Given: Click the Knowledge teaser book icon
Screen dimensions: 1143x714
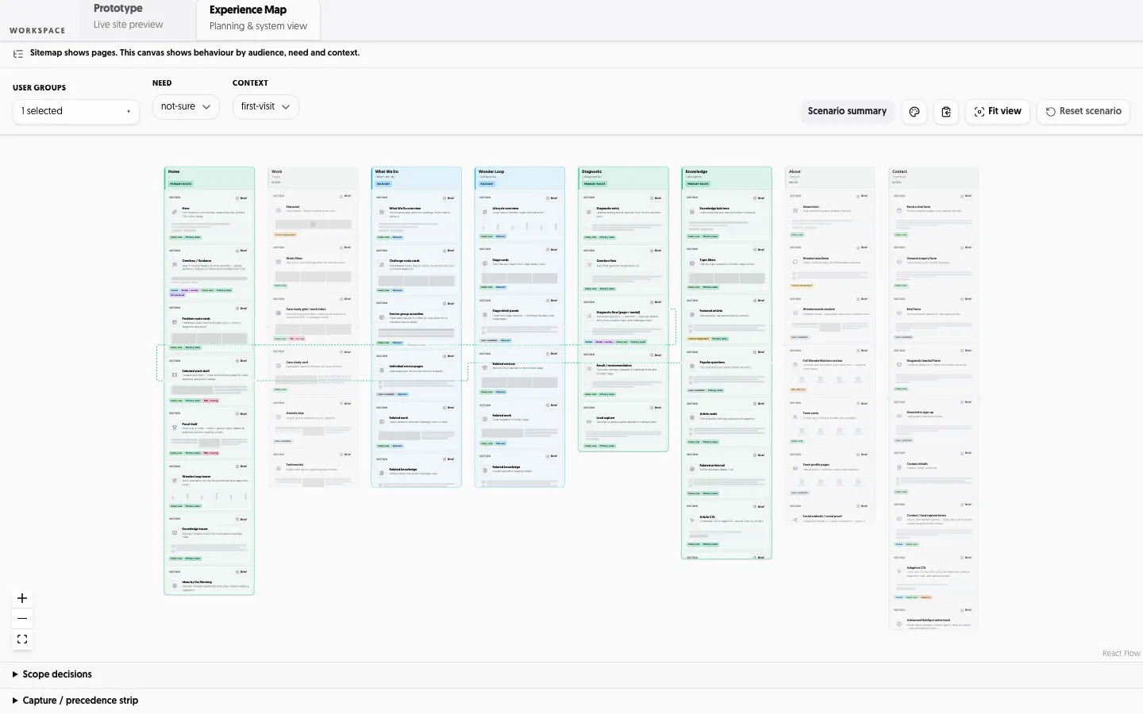Looking at the screenshot, I should (x=175, y=532).
